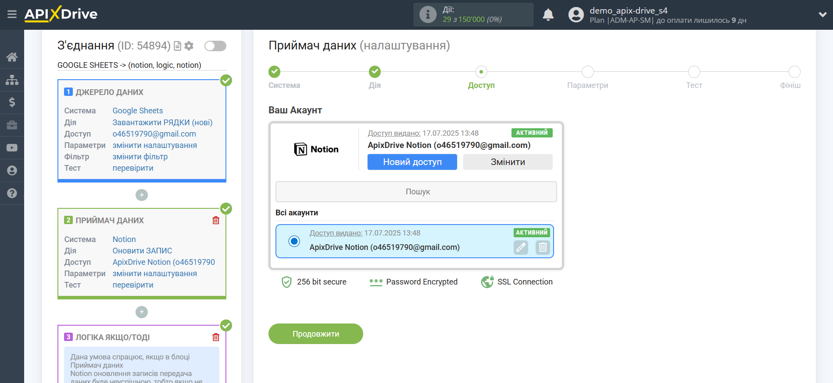Screen dimensions: 833x383
Task: Click the Пошук search field
Action: coord(416,192)
